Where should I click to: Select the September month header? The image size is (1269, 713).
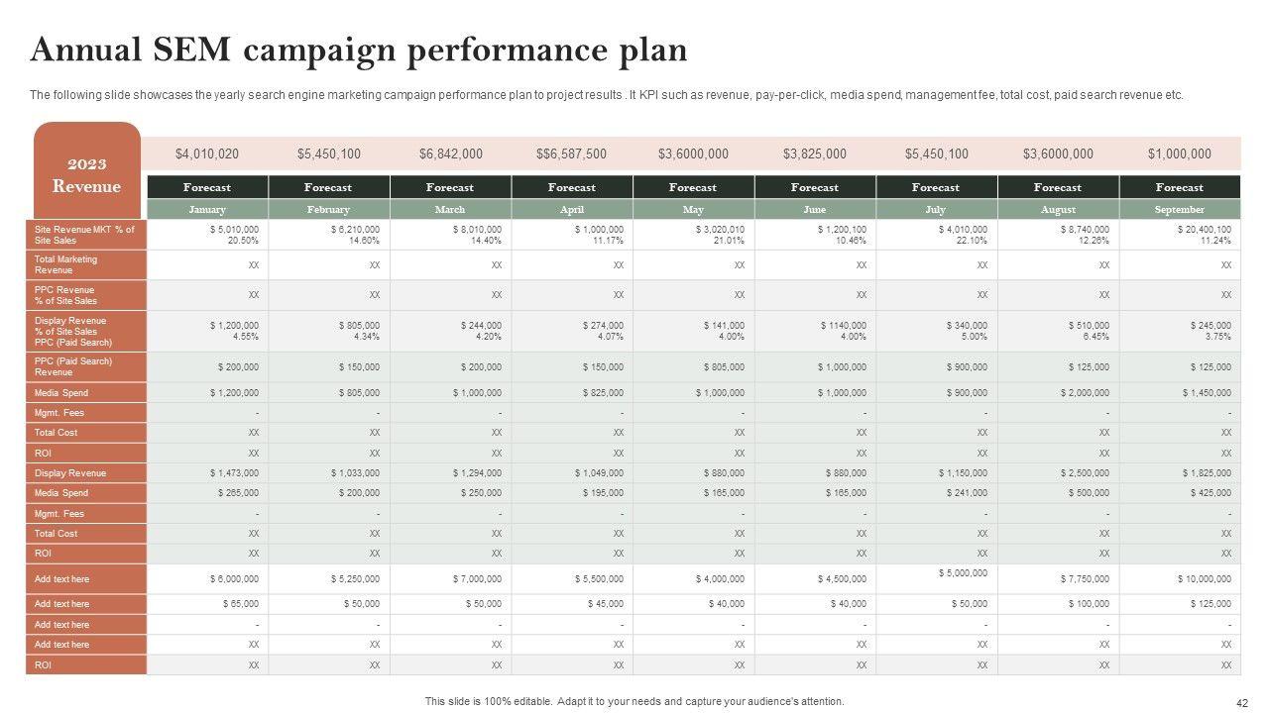(x=1179, y=210)
